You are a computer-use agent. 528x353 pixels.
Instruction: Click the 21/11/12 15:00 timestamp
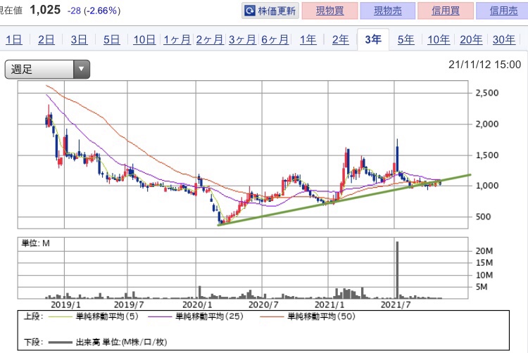[484, 65]
